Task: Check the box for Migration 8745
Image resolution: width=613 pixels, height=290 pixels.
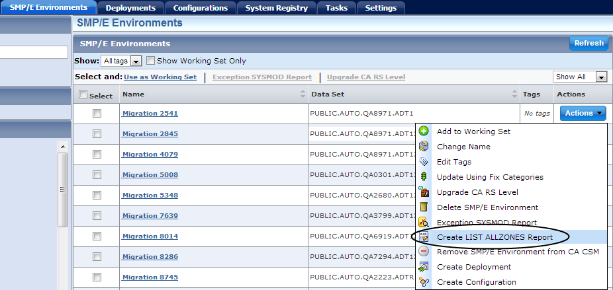Action: 97,277
